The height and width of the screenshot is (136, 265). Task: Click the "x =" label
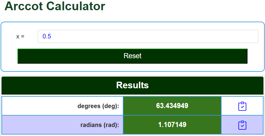(x=20, y=37)
